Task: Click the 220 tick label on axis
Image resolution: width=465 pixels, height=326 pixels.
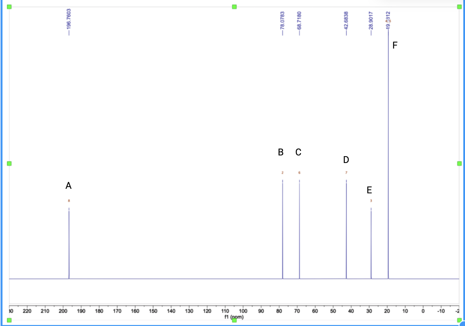Action: click(x=27, y=312)
